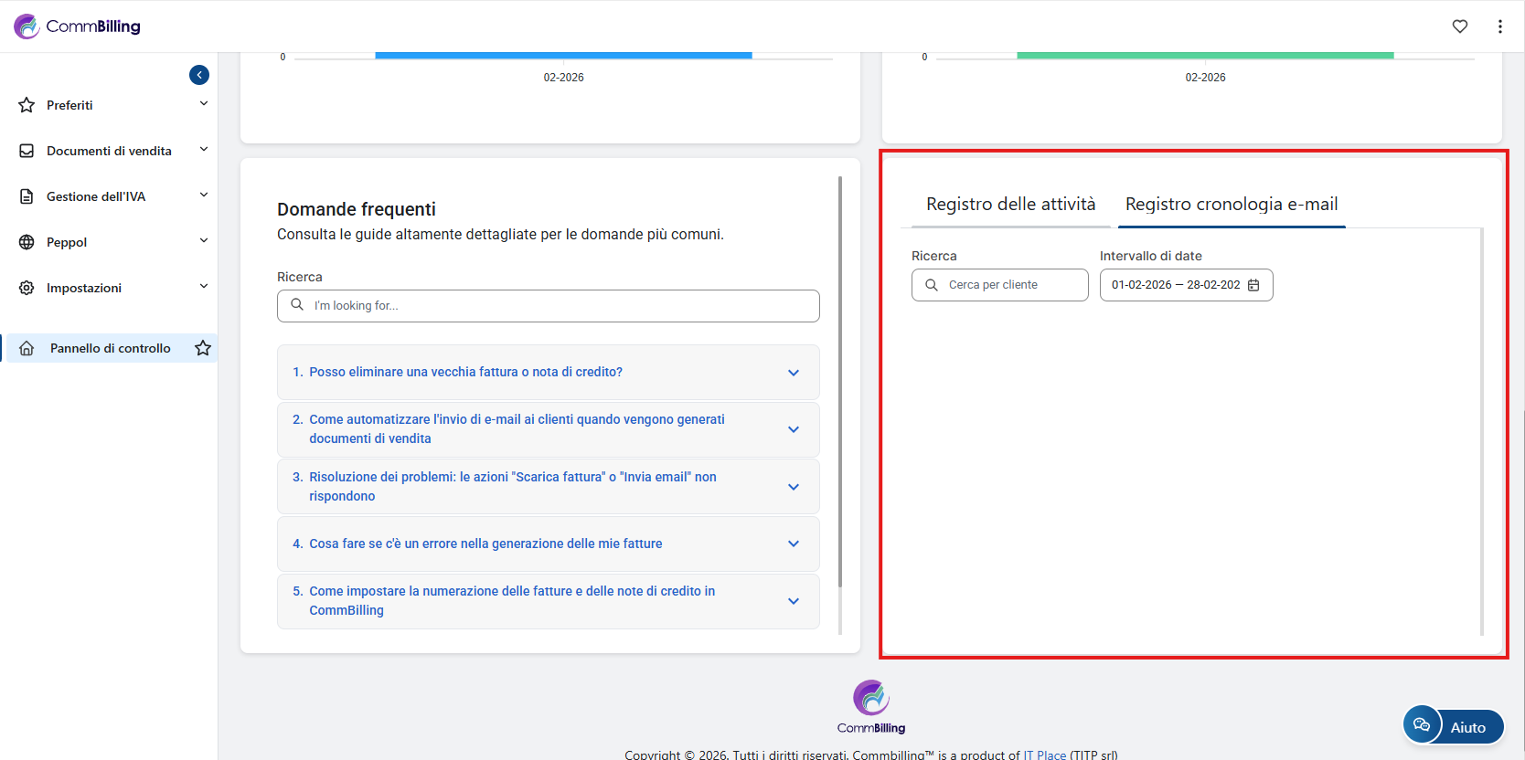Viewport: 1525px width, 760px height.
Task: Click the heart favorites icon in header
Action: tap(1460, 26)
